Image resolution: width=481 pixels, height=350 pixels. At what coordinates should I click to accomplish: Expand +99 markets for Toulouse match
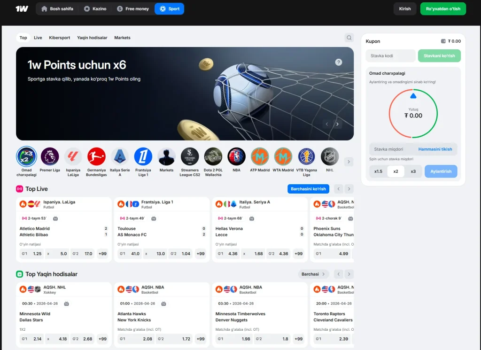[x=201, y=254]
